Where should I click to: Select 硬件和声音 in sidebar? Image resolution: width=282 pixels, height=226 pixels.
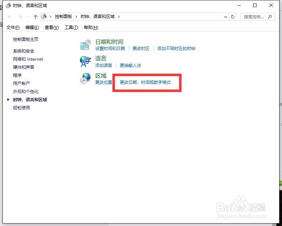[x=24, y=67]
